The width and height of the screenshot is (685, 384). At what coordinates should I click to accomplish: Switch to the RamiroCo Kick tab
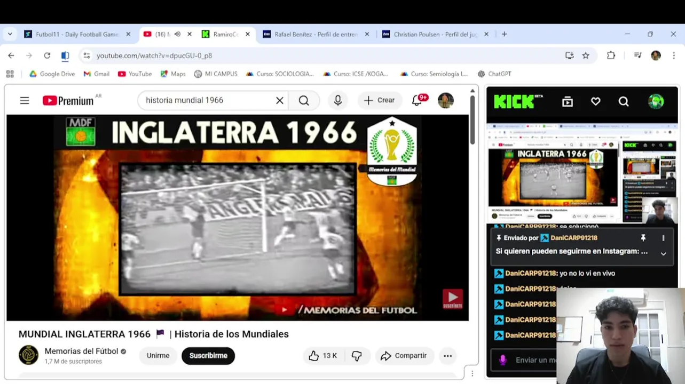[x=226, y=34]
